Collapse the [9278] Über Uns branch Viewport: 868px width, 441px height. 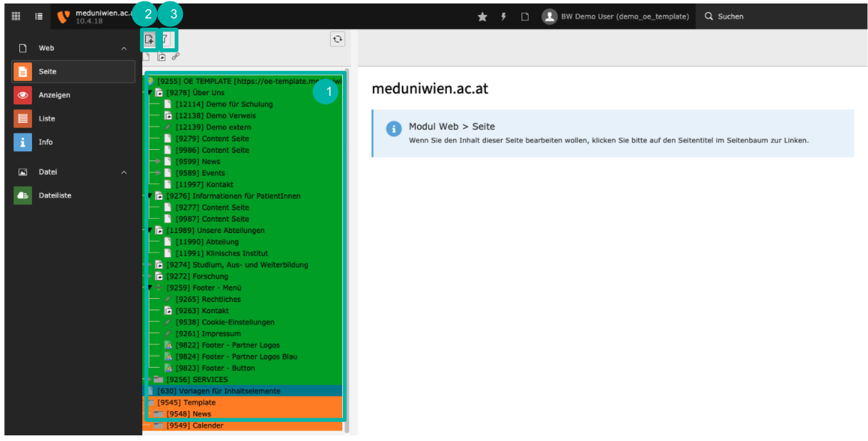point(150,92)
